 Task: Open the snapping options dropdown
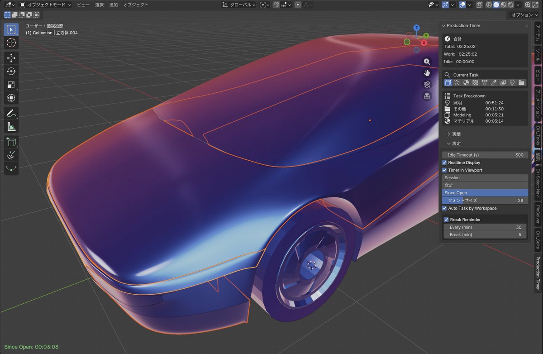point(286,5)
